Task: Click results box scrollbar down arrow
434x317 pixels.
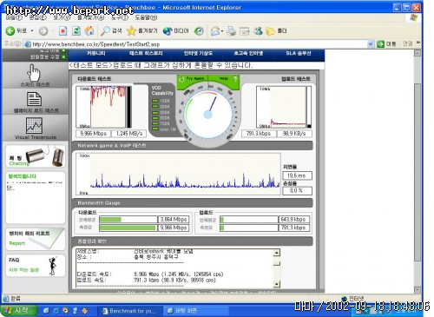Action: (277, 284)
